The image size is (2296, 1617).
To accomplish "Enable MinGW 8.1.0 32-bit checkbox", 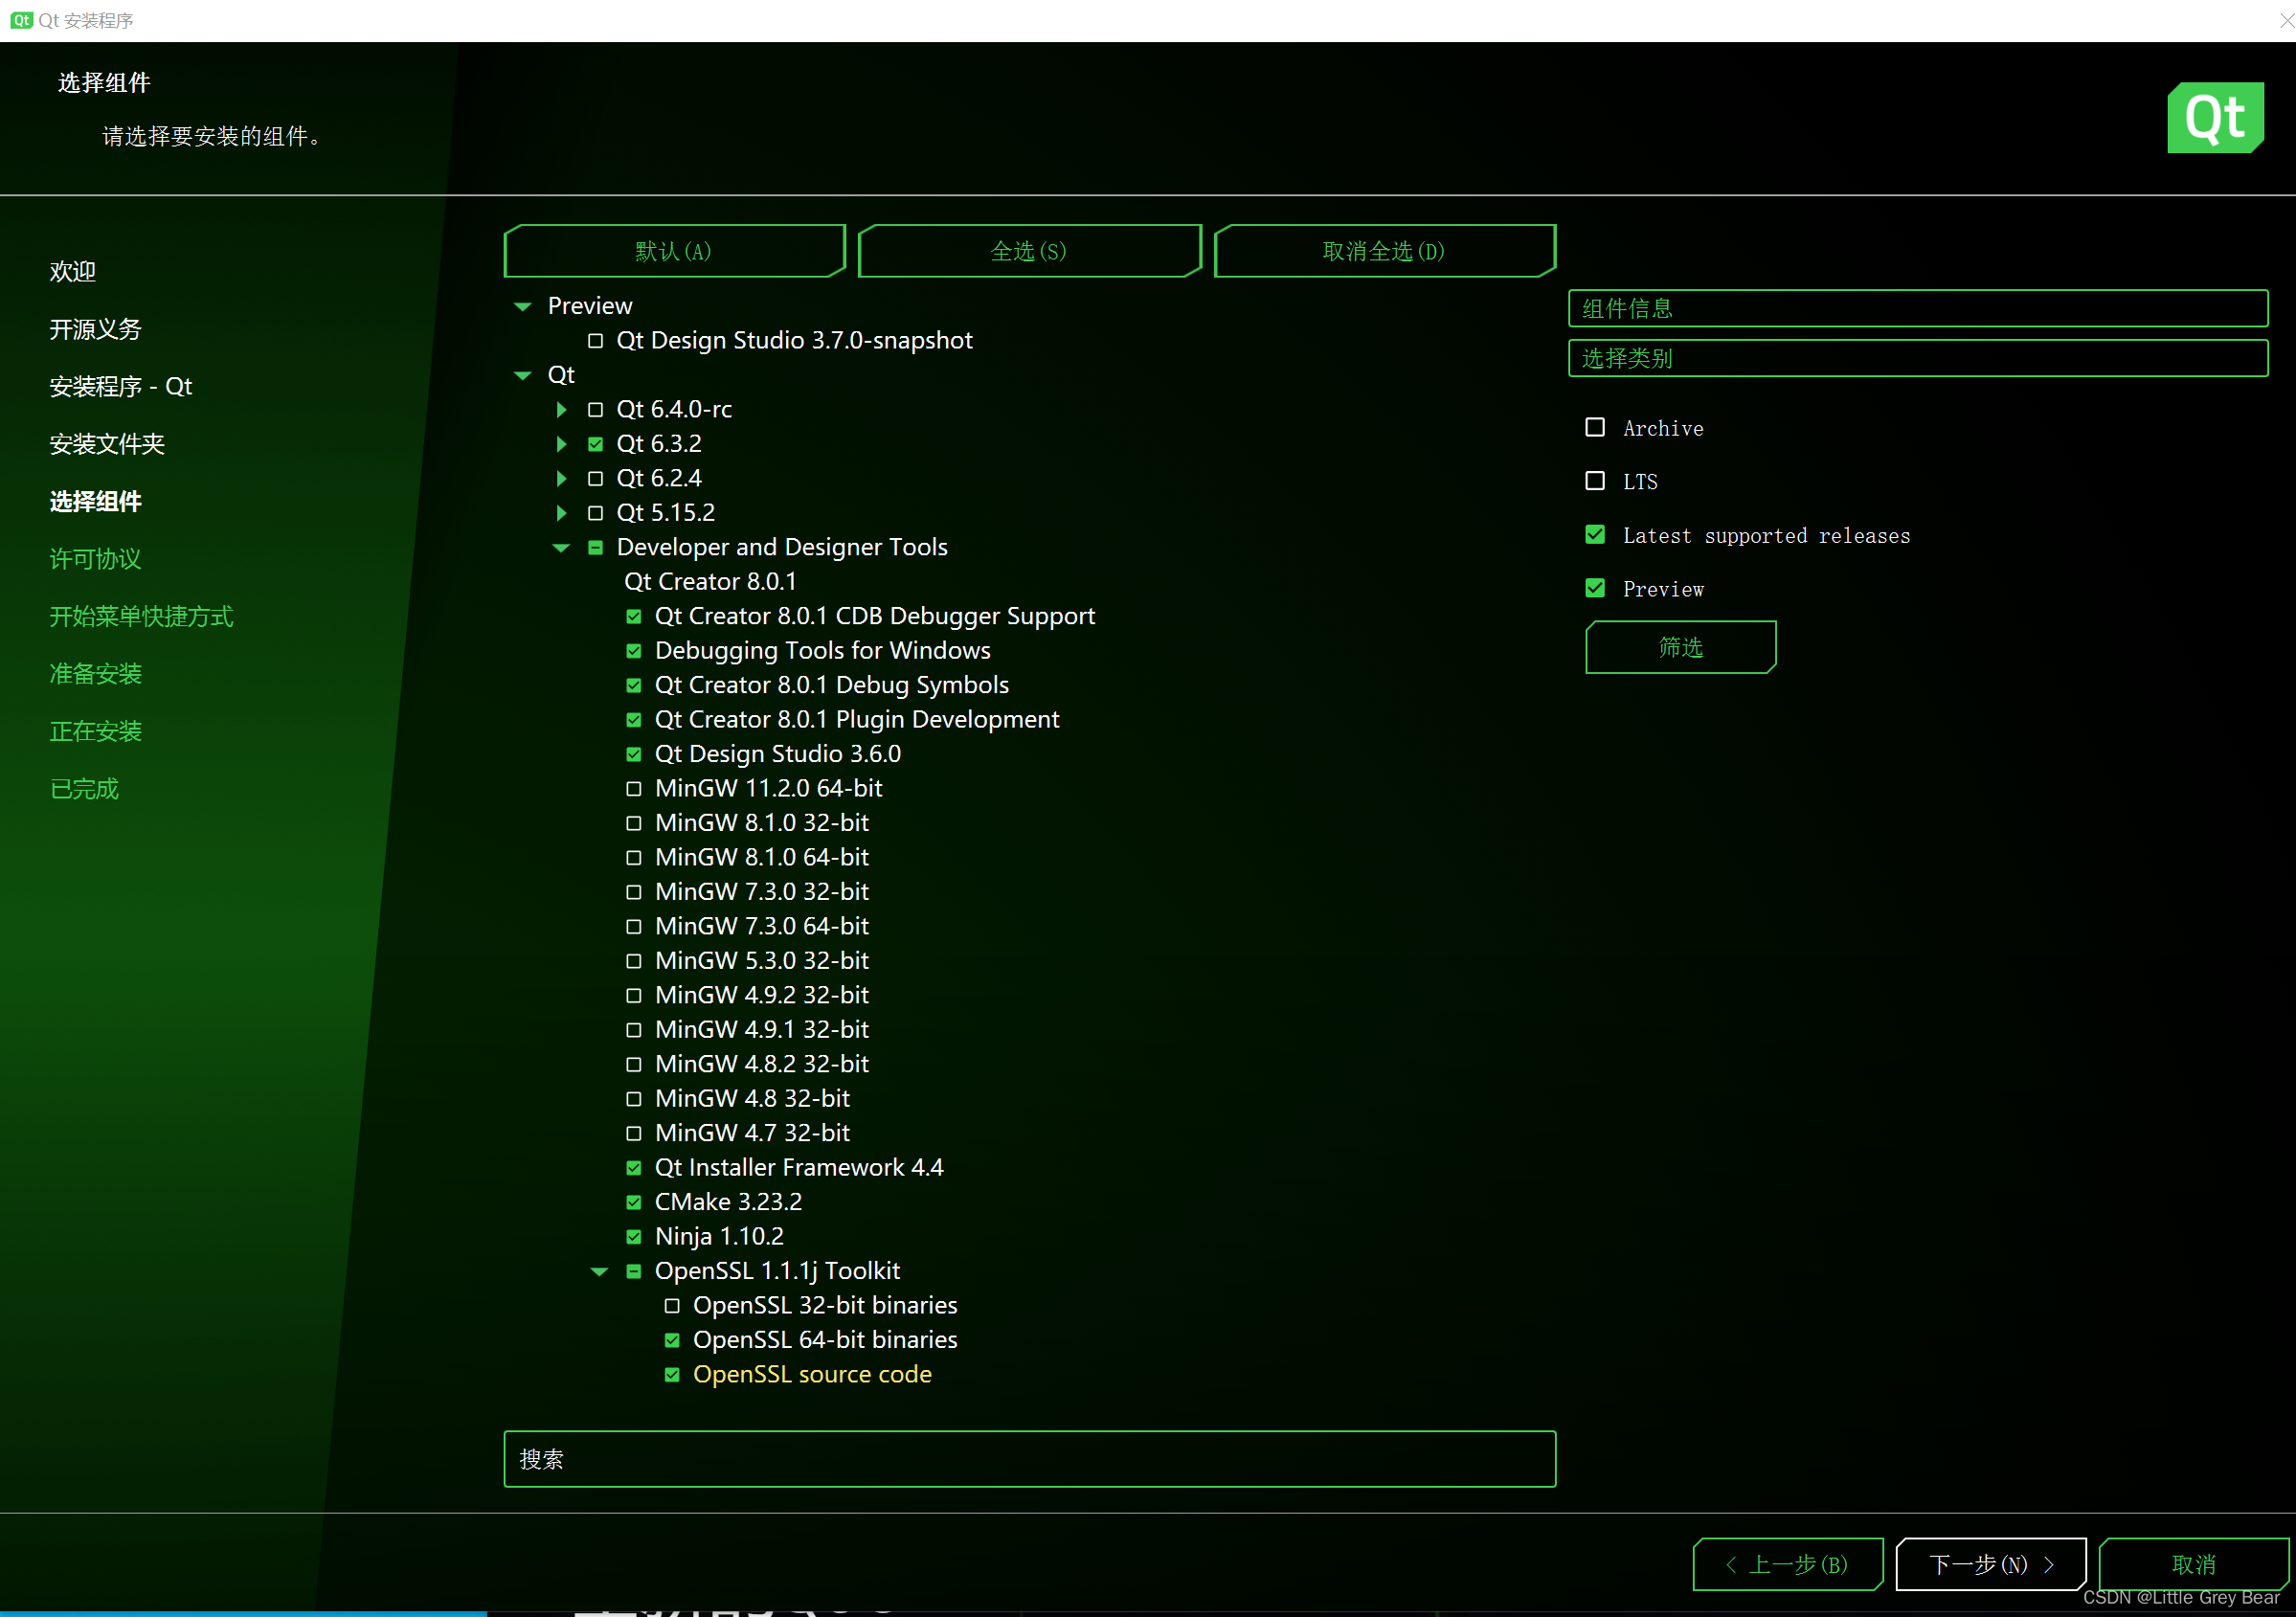I will (x=634, y=824).
